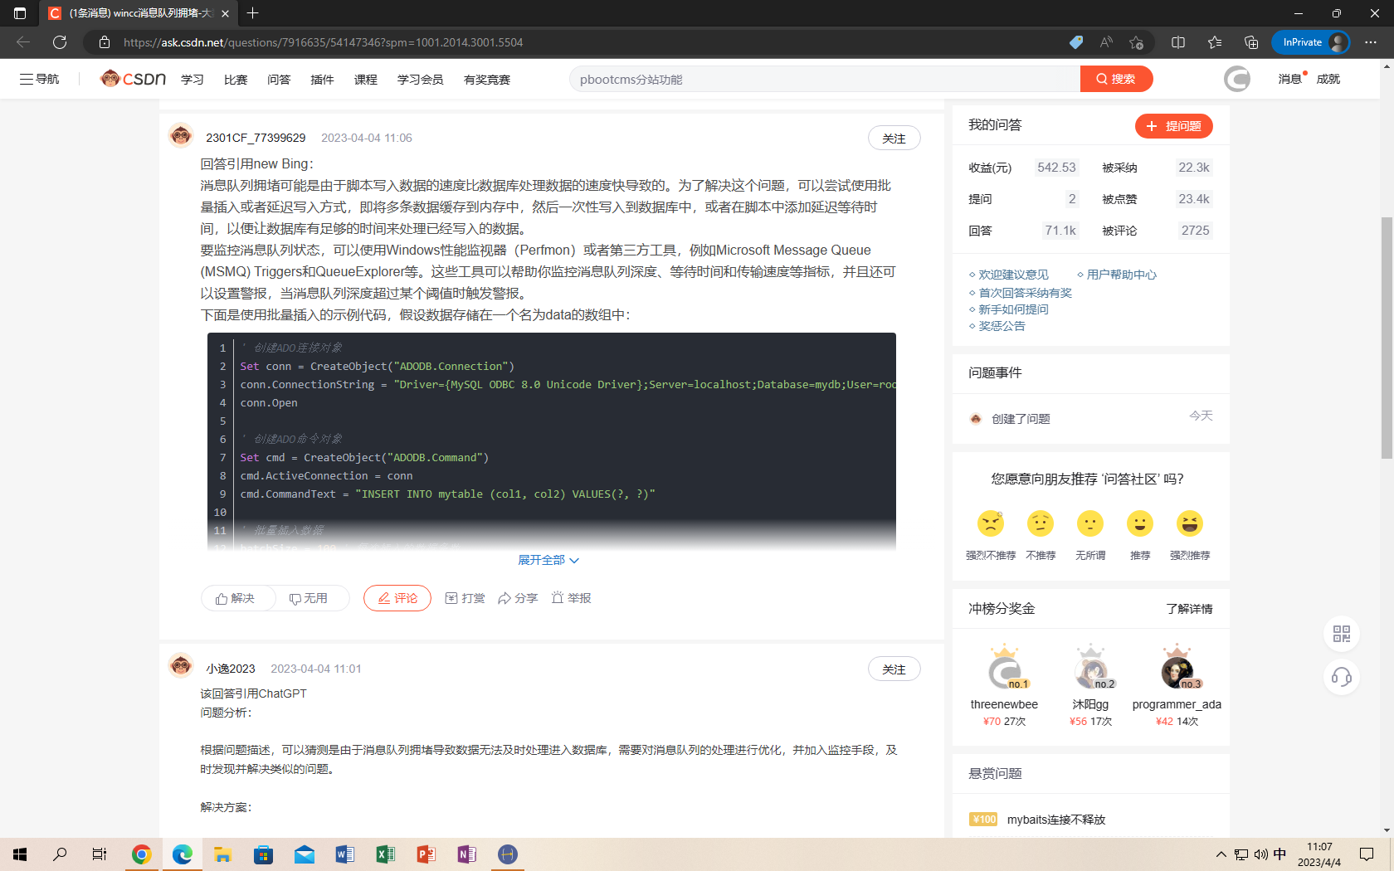The image size is (1394, 871).
Task: Open the 比赛 nav item
Action: tap(236, 80)
